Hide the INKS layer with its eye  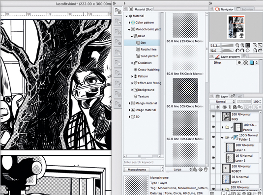coord(213,117)
